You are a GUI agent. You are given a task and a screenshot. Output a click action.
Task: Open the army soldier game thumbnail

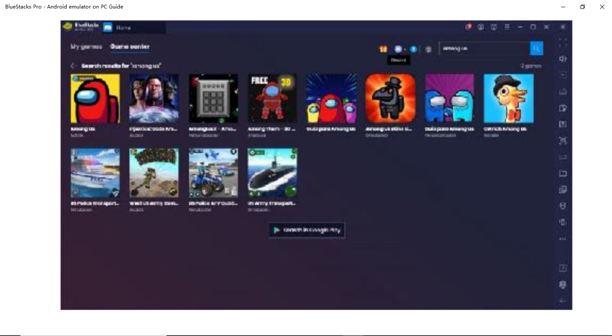154,173
